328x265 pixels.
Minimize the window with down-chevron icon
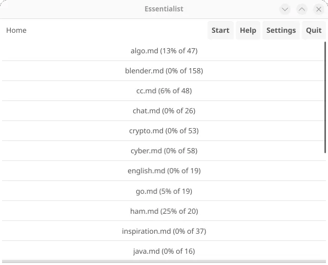(285, 9)
